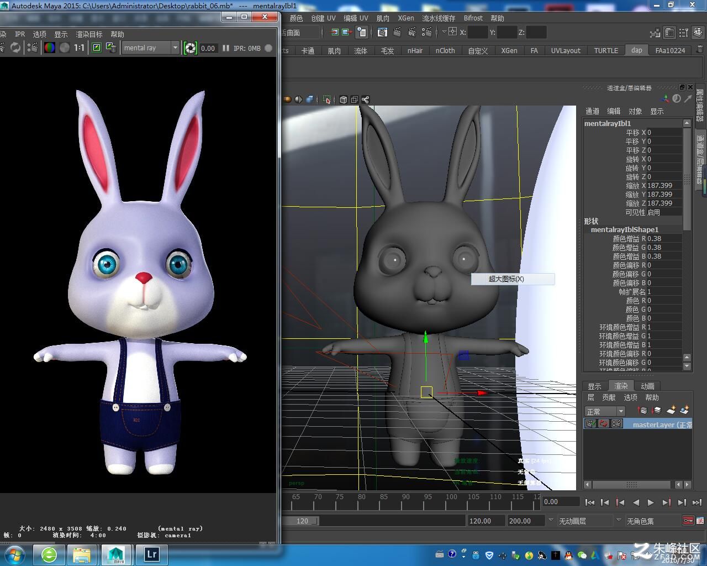Click the select outputs icon on status line
This screenshot has width=707, height=566.
347,32
